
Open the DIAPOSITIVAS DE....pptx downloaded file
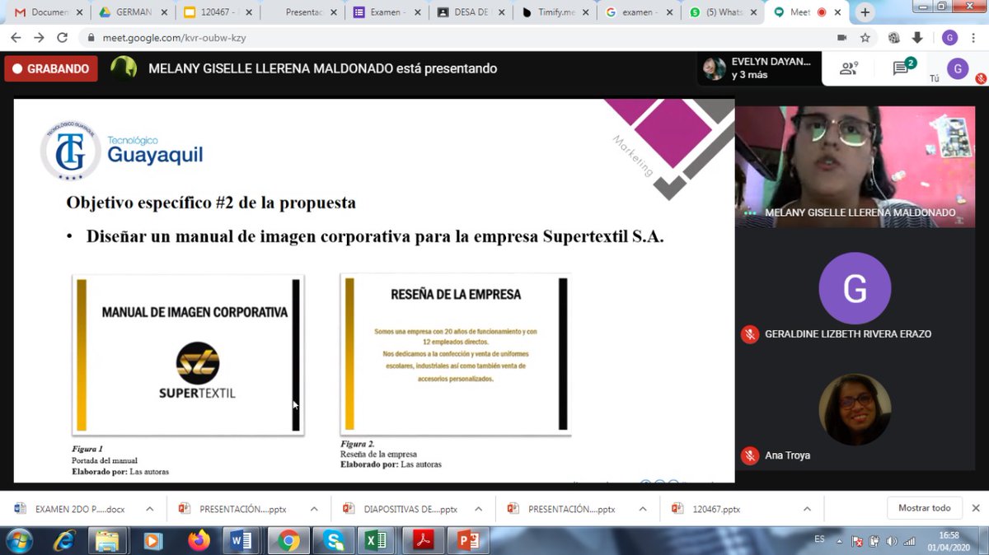coord(401,509)
